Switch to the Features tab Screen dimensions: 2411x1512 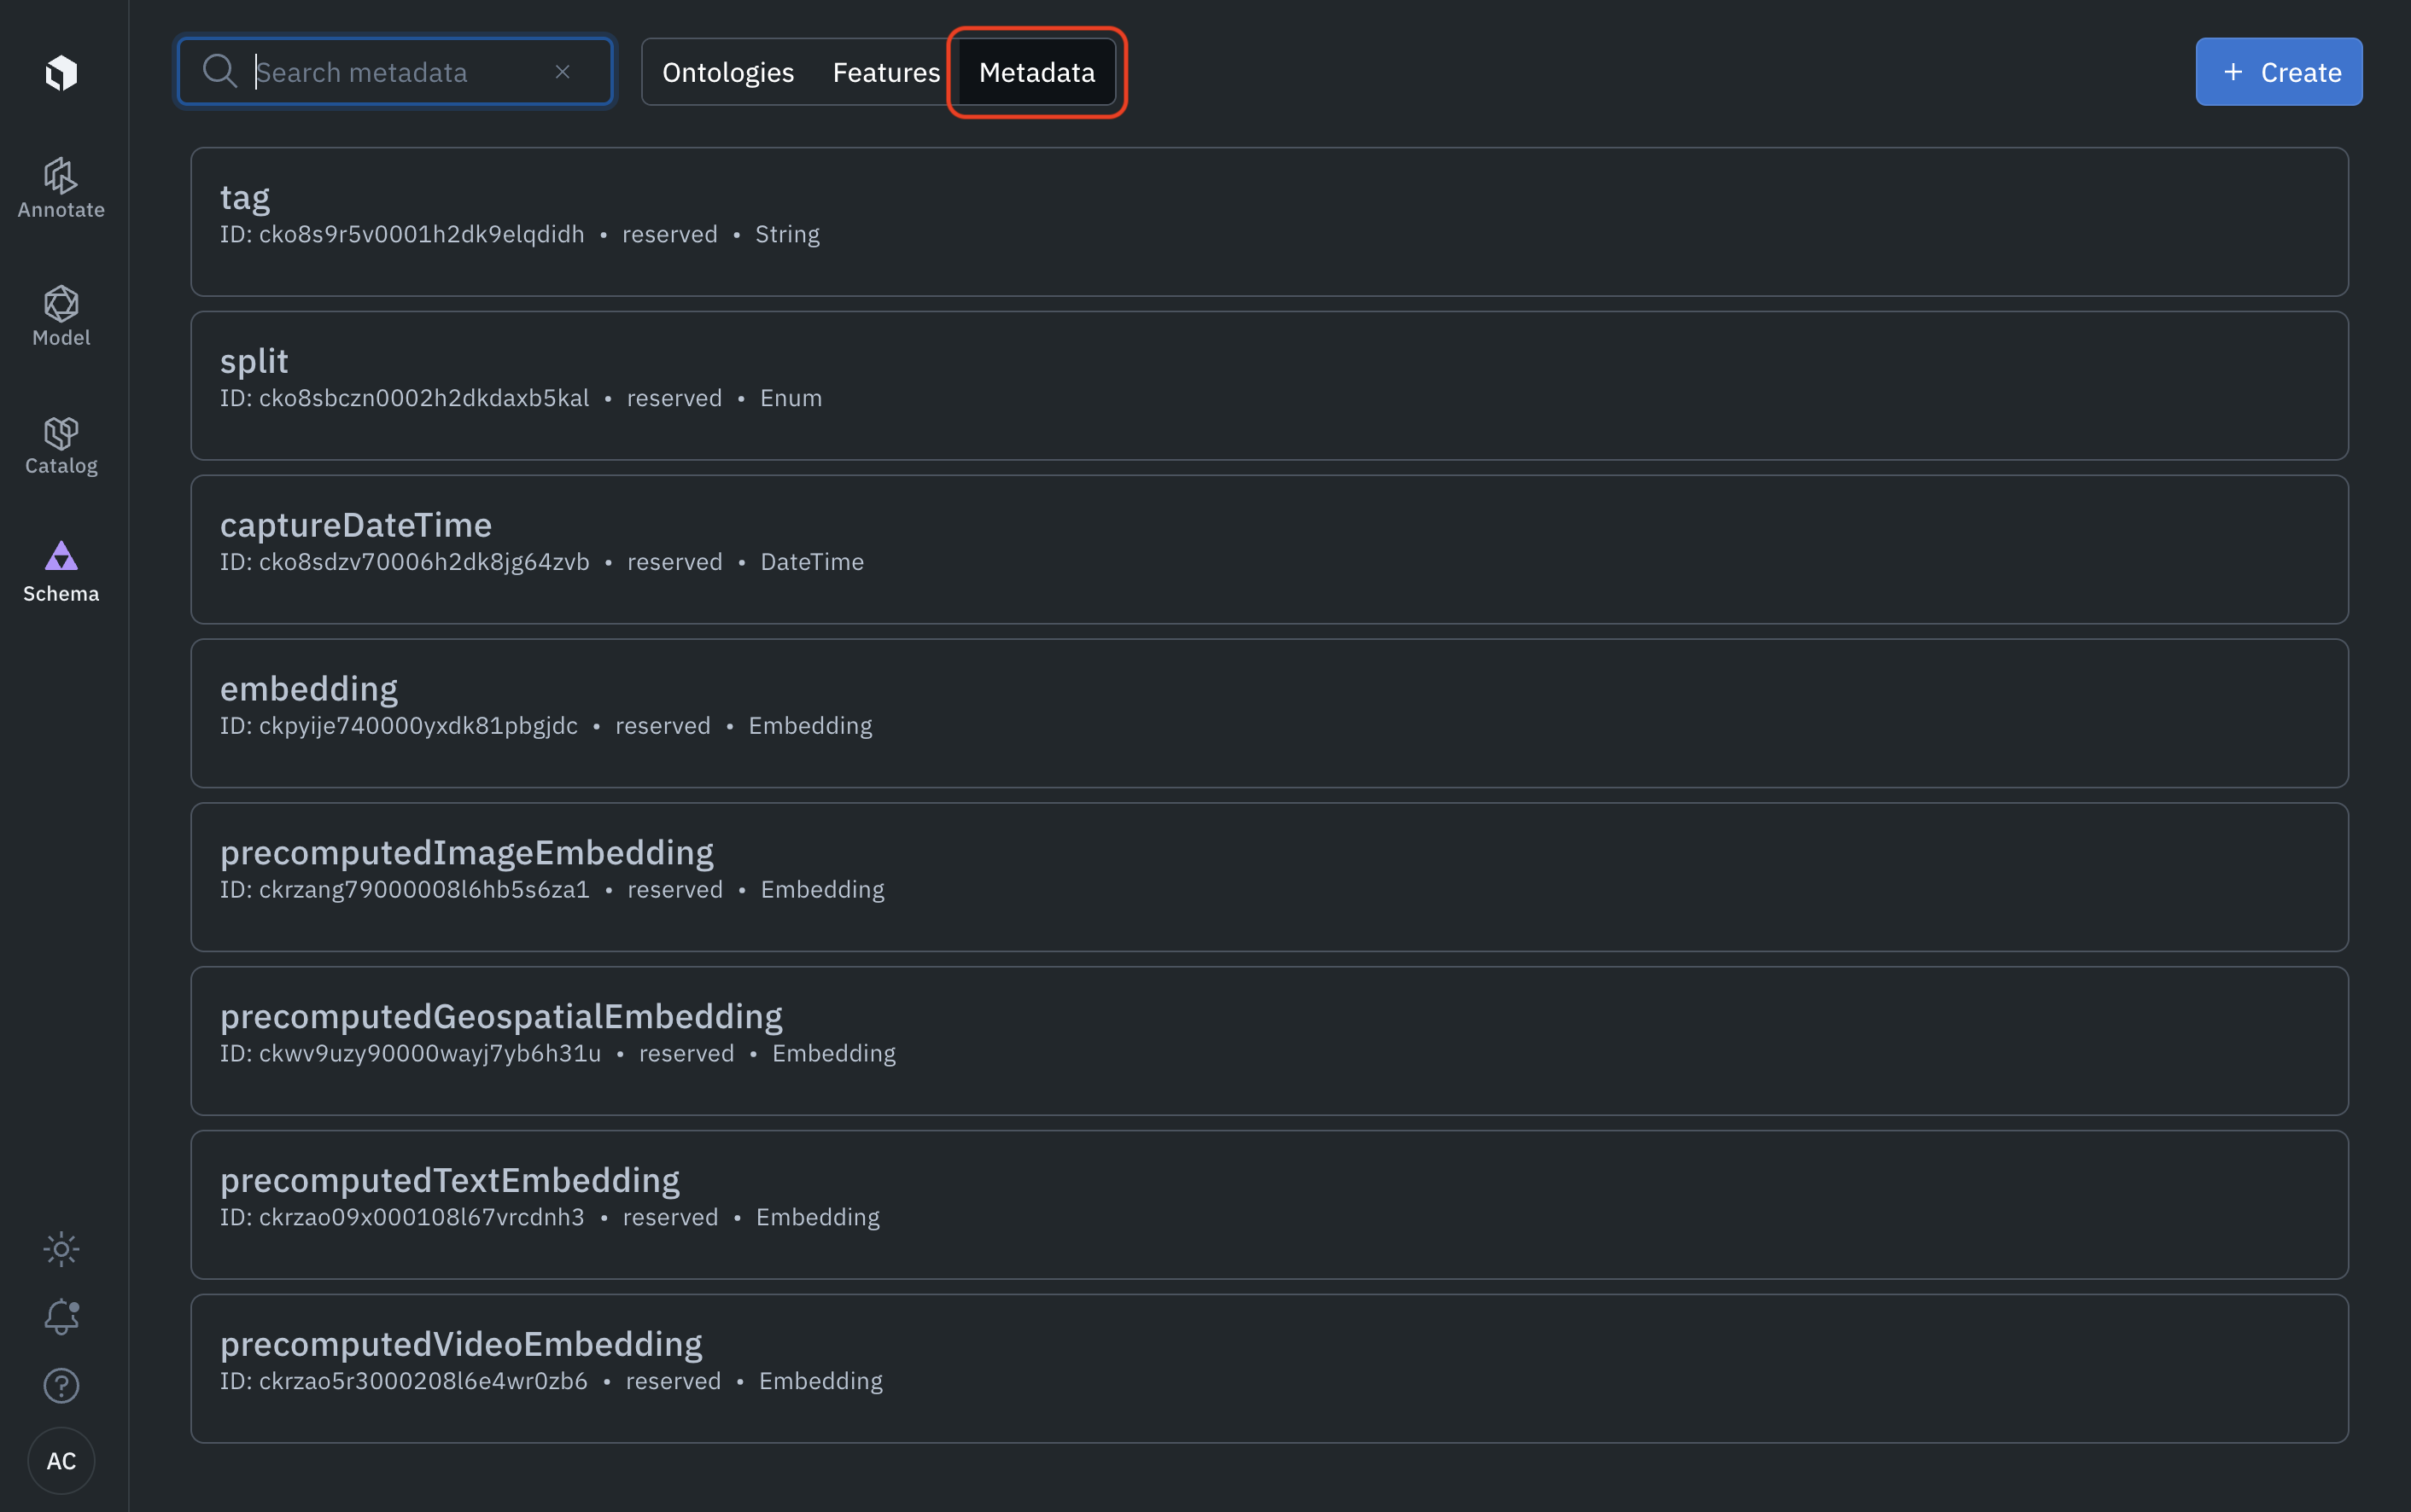(x=885, y=72)
